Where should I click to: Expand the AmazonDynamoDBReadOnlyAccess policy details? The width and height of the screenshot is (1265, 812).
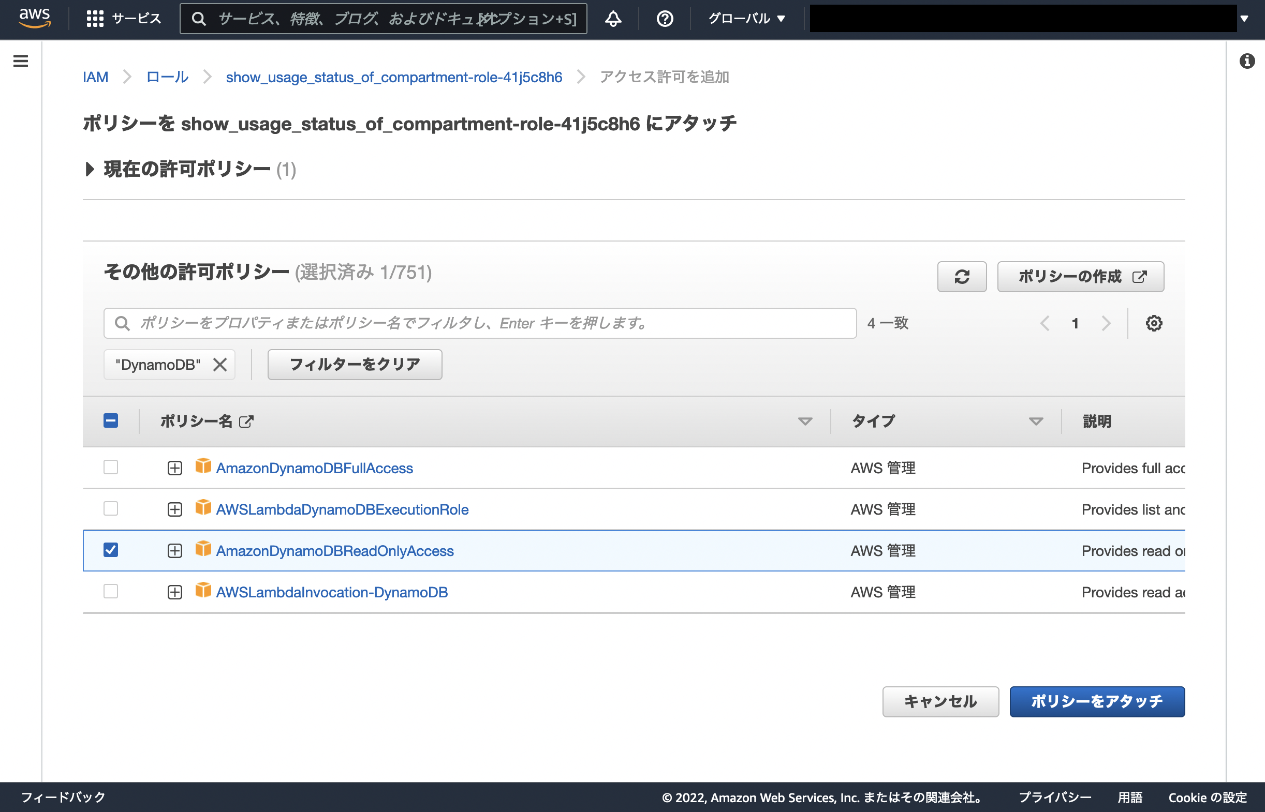(174, 550)
